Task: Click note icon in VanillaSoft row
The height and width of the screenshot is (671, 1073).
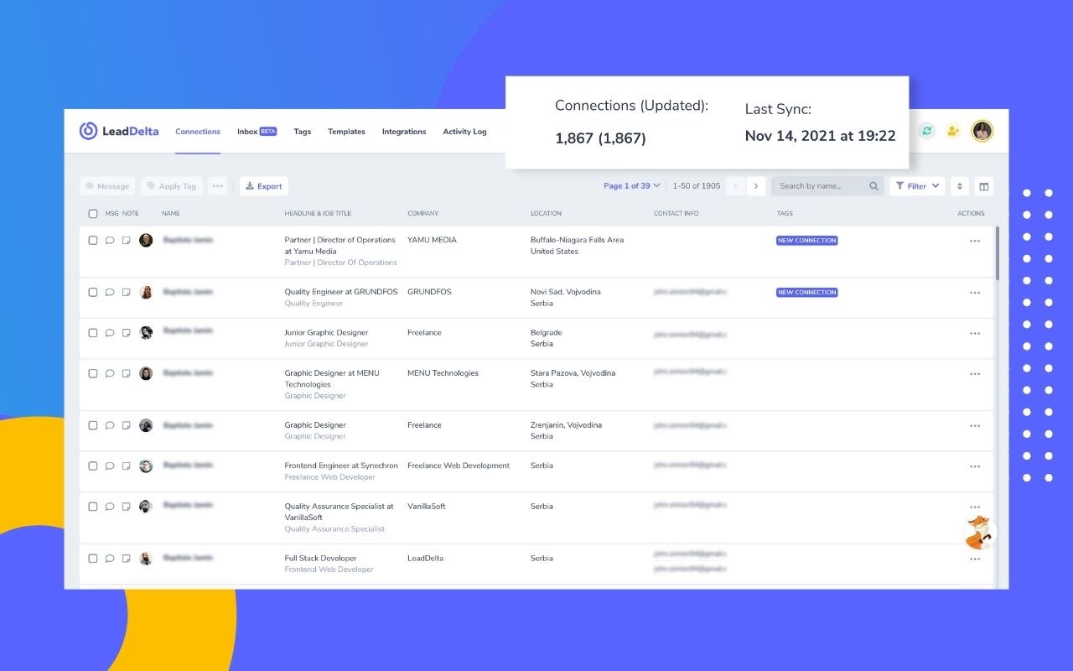Action: [126, 507]
